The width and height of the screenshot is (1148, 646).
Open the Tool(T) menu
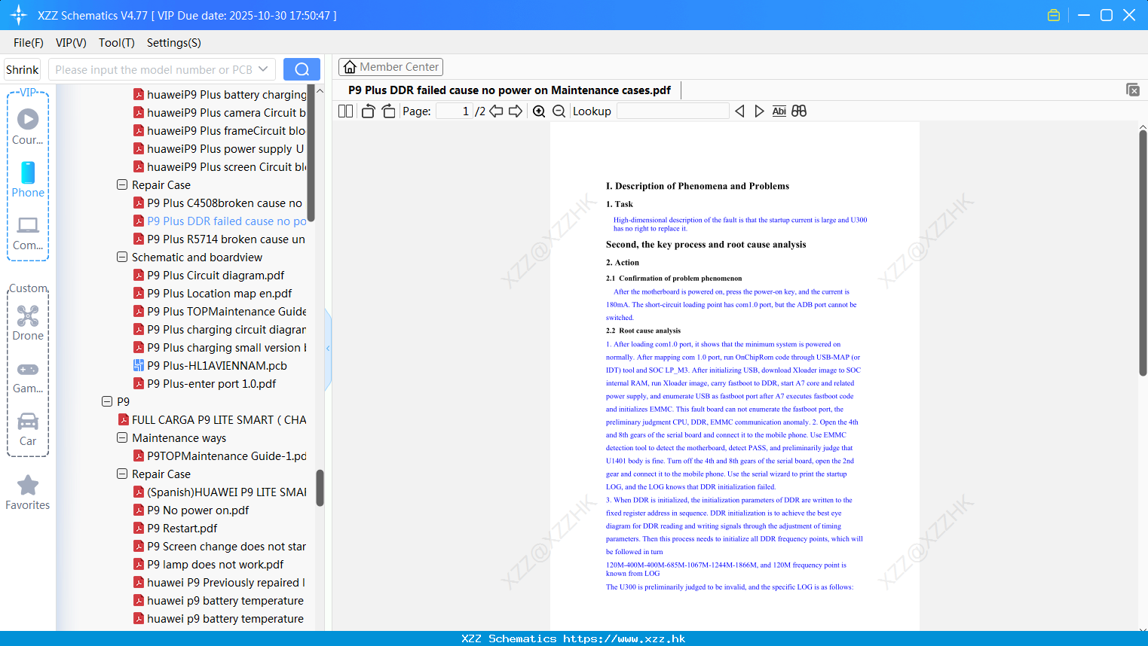(117, 43)
